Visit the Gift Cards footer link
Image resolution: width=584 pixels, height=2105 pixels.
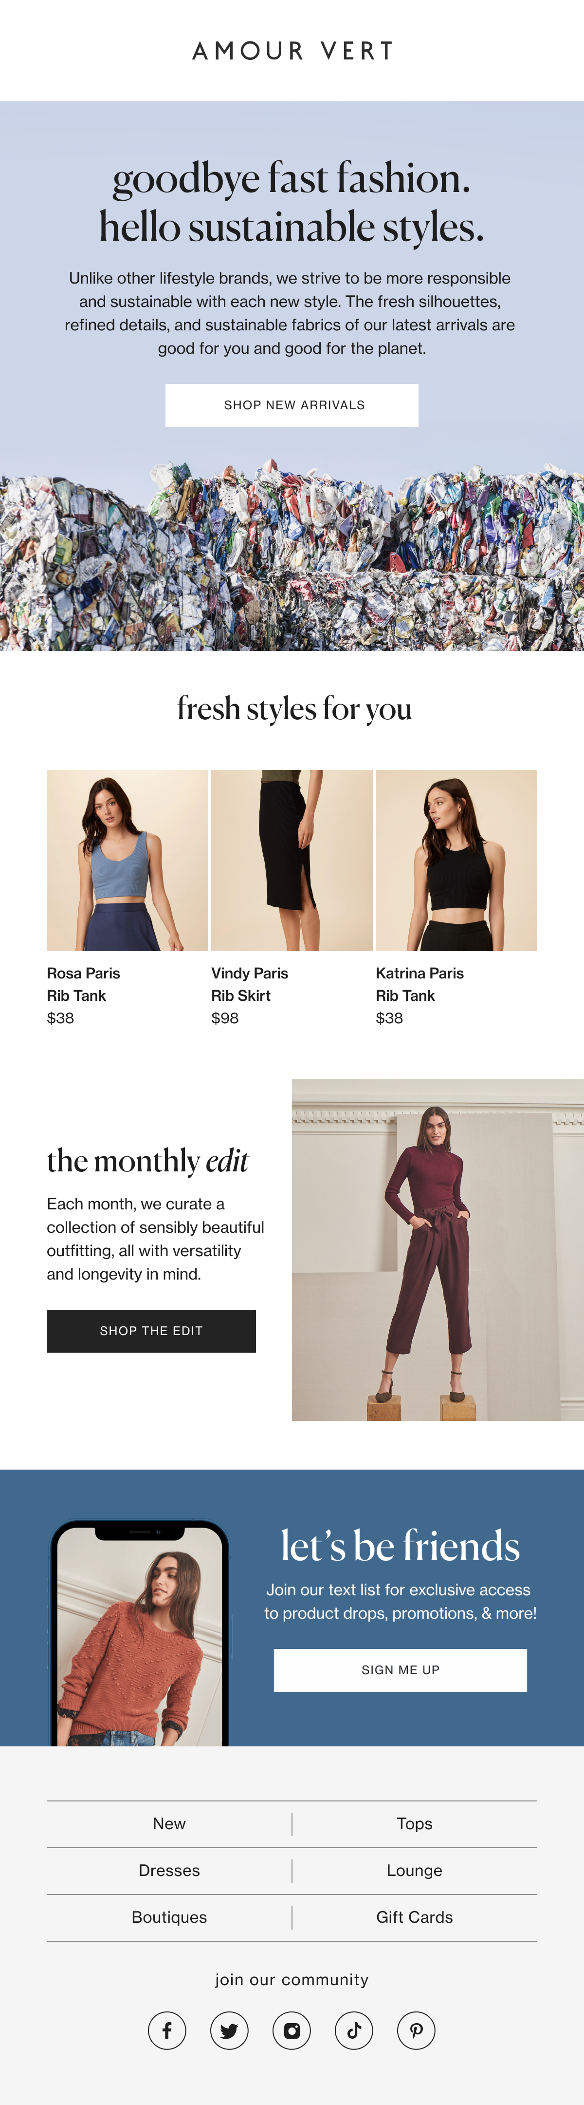click(414, 1917)
